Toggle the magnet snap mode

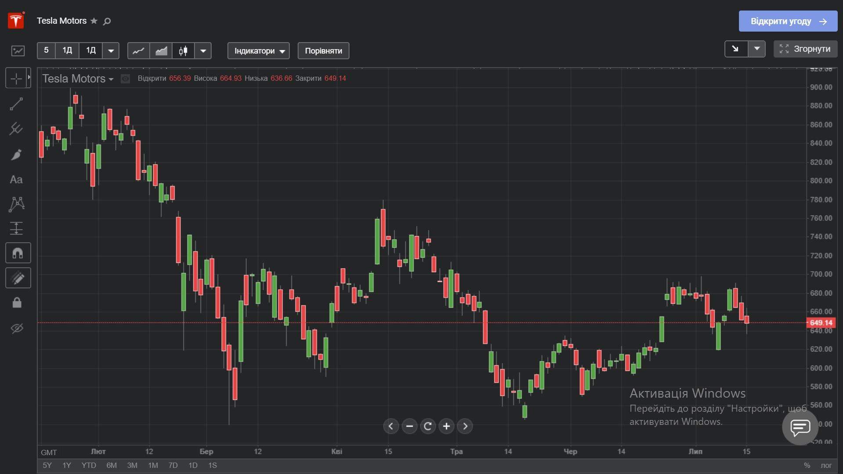18,253
